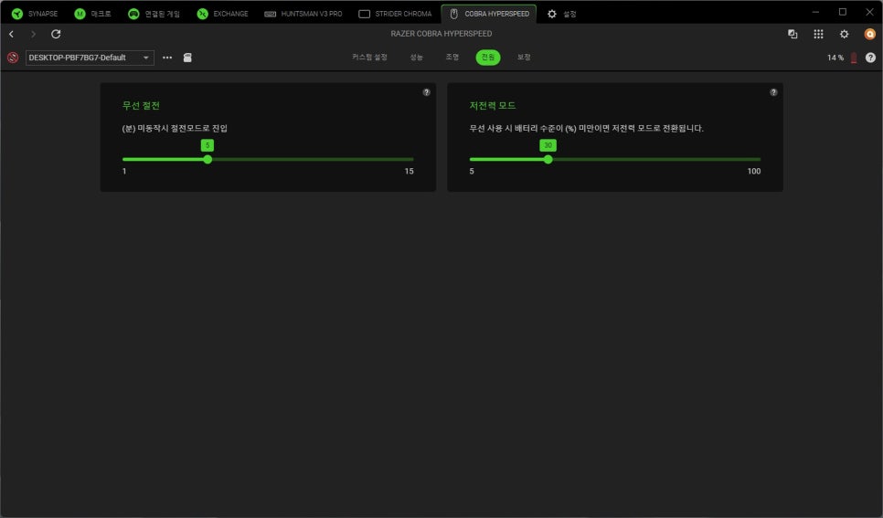Screen dimensions: 883x518
Task: Open the three-dot profile options menu
Action: pos(167,58)
